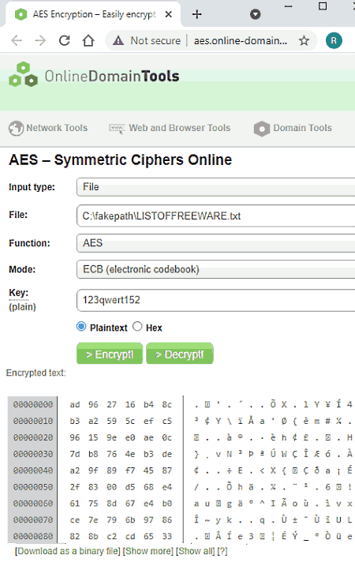
Task: Click the browser forward arrow
Action: tap(40, 40)
